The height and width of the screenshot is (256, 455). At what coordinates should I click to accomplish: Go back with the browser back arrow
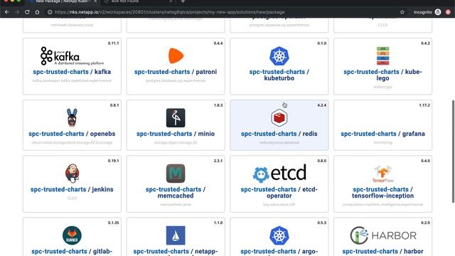(7, 12)
